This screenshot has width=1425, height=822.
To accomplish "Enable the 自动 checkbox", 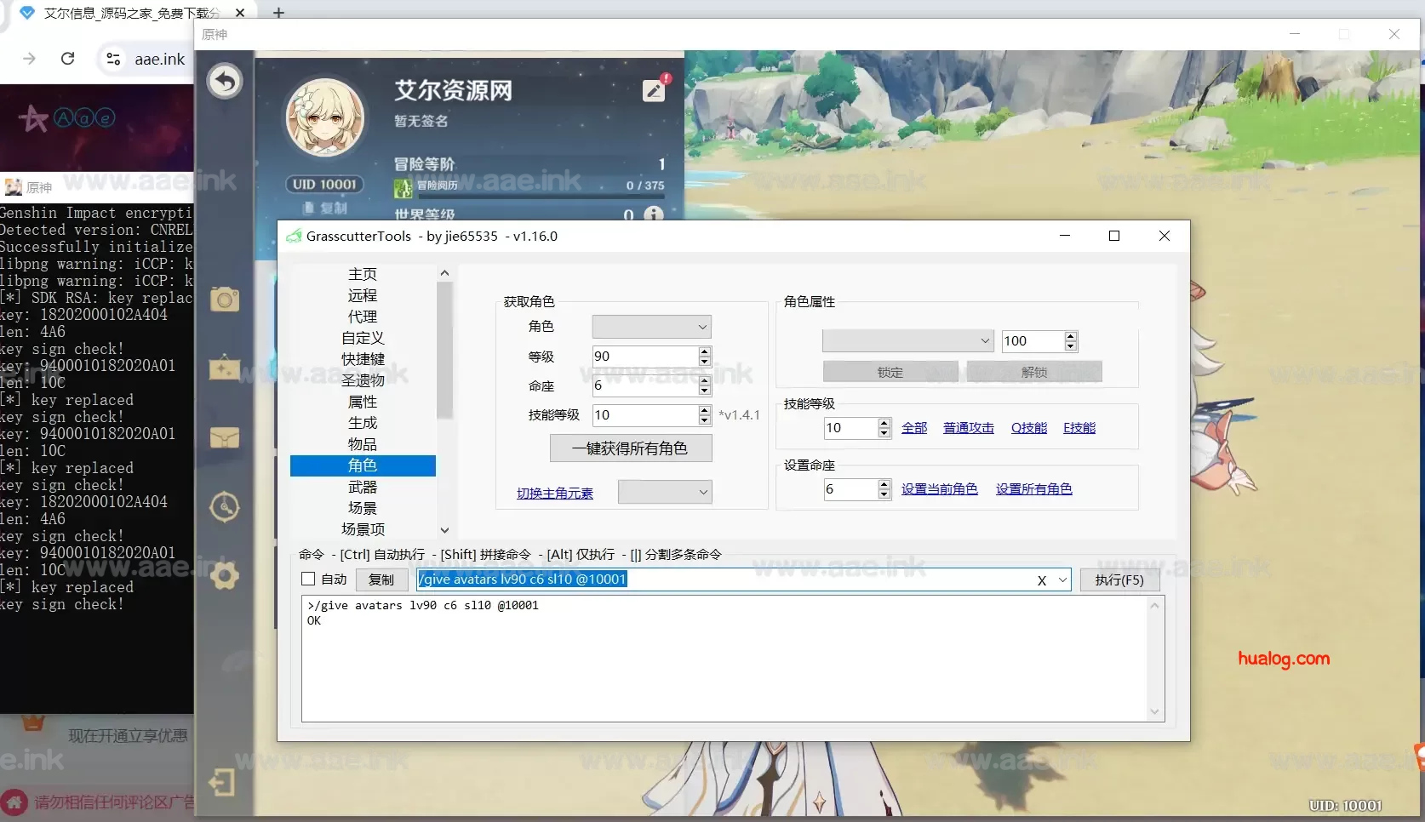I will 309,579.
